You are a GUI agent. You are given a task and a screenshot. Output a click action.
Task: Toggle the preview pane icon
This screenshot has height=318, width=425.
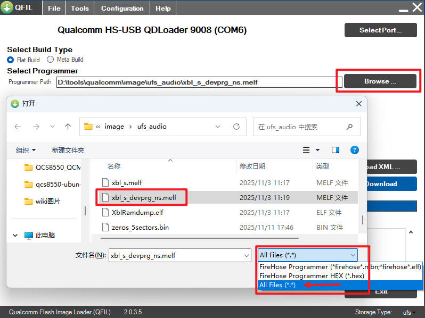[336, 150]
